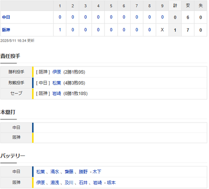The width and height of the screenshot is (209, 189).
Task: Click 阪神's first inning score of 1
Action: tap(60, 30)
